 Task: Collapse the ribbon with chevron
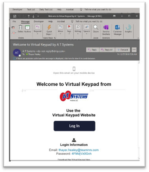pyautogui.click(x=138, y=38)
